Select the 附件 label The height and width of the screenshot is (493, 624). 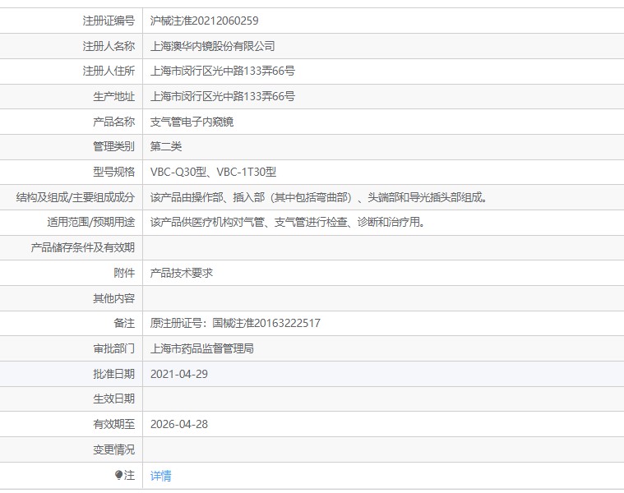coord(124,273)
